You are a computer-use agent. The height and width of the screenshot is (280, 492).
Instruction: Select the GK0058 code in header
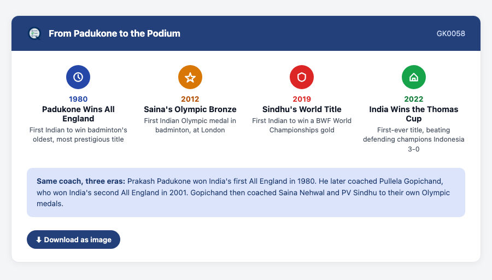point(450,33)
